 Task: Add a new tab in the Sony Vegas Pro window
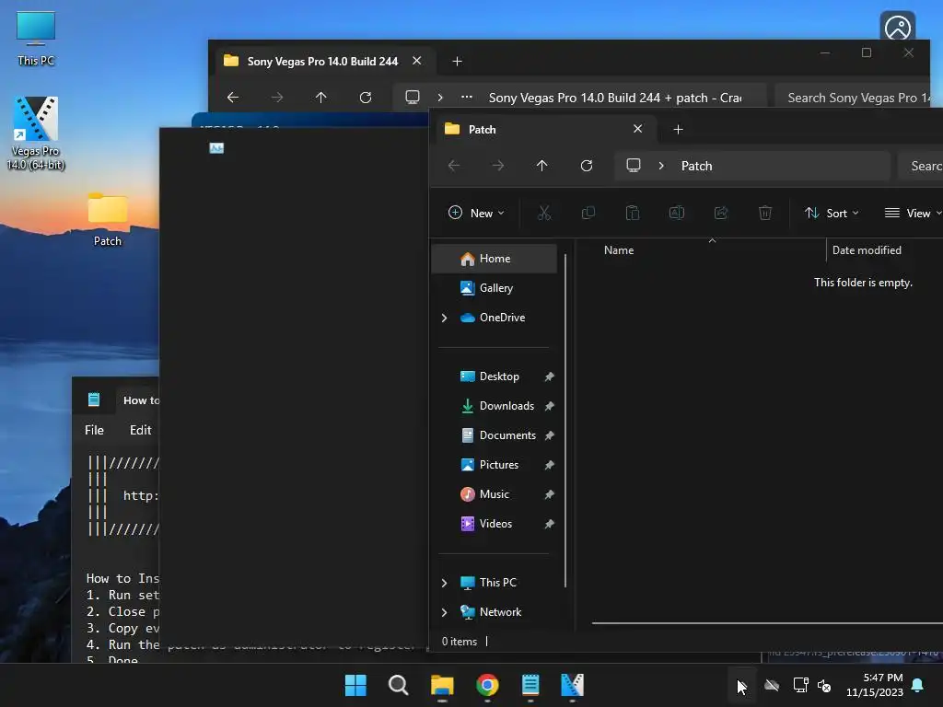pos(457,62)
